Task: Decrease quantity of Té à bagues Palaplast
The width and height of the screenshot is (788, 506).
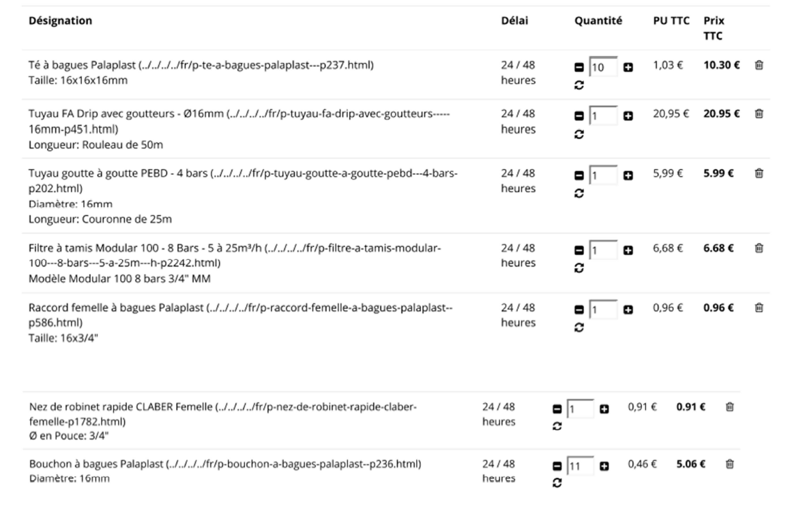Action: [579, 68]
